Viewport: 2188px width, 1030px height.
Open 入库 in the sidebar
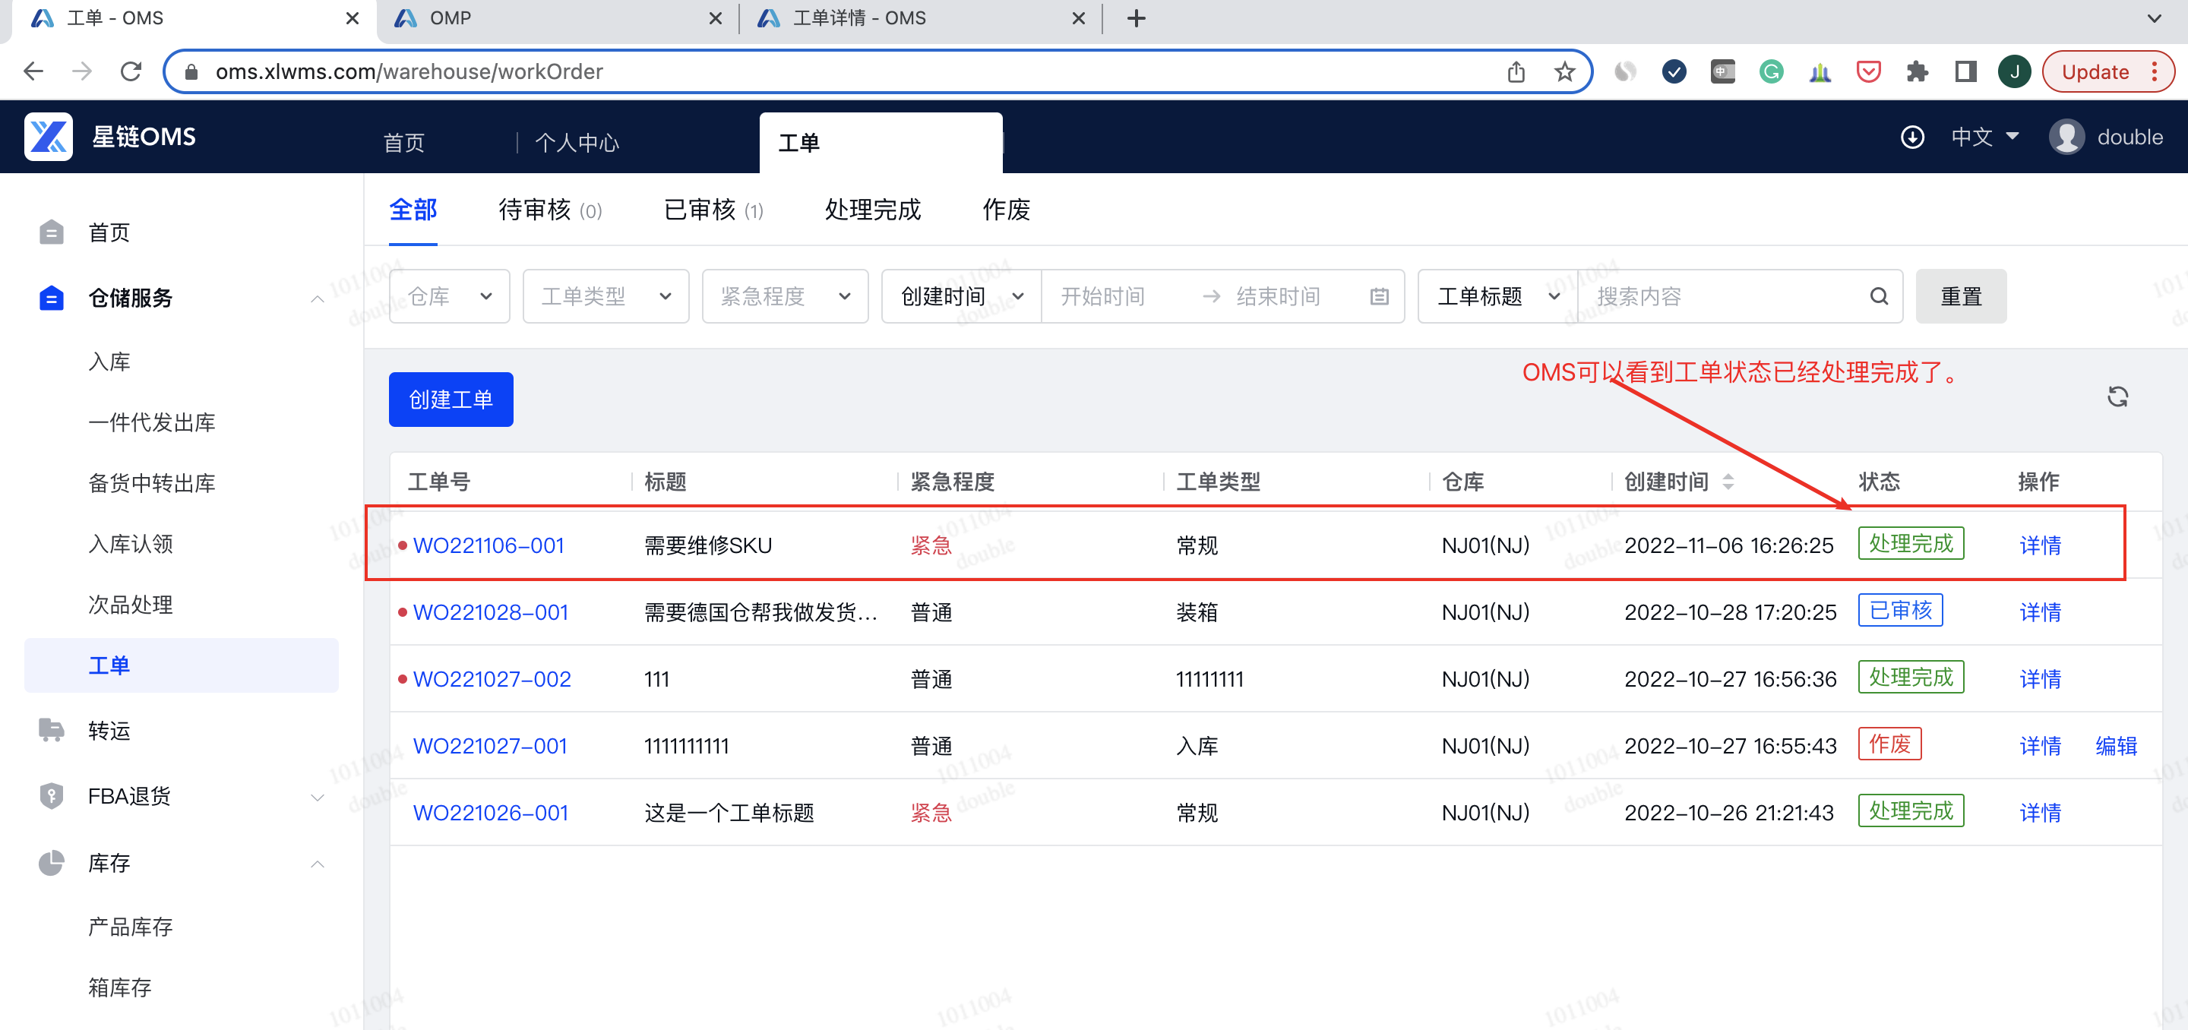tap(109, 362)
